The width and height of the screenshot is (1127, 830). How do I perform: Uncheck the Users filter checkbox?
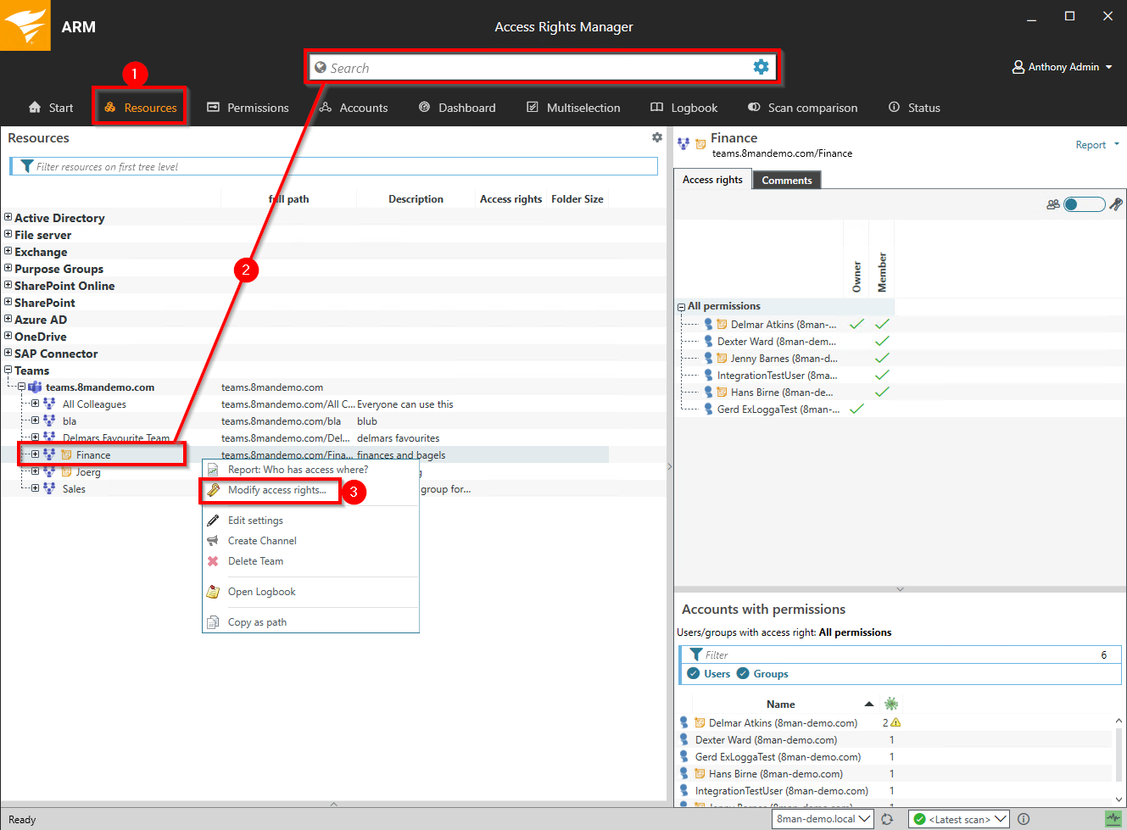694,674
